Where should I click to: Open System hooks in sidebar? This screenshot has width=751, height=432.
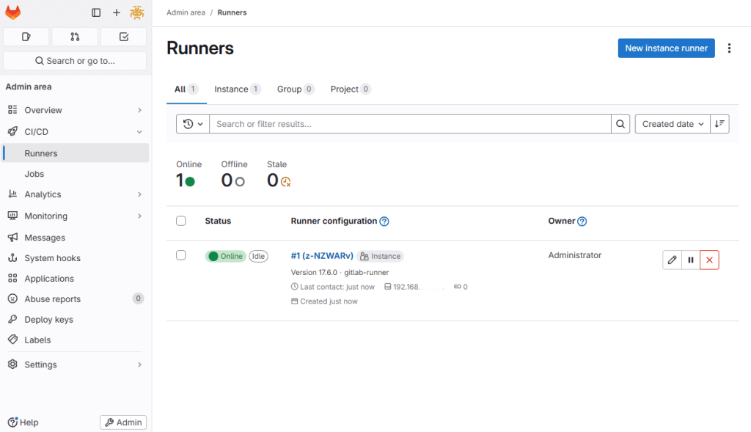(x=75, y=258)
